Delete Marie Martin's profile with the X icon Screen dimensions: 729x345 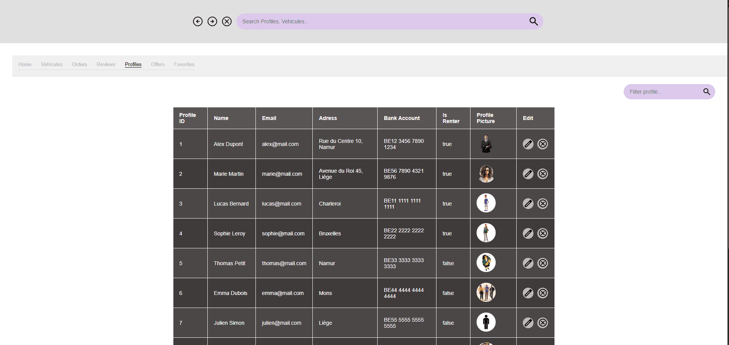[x=543, y=174]
